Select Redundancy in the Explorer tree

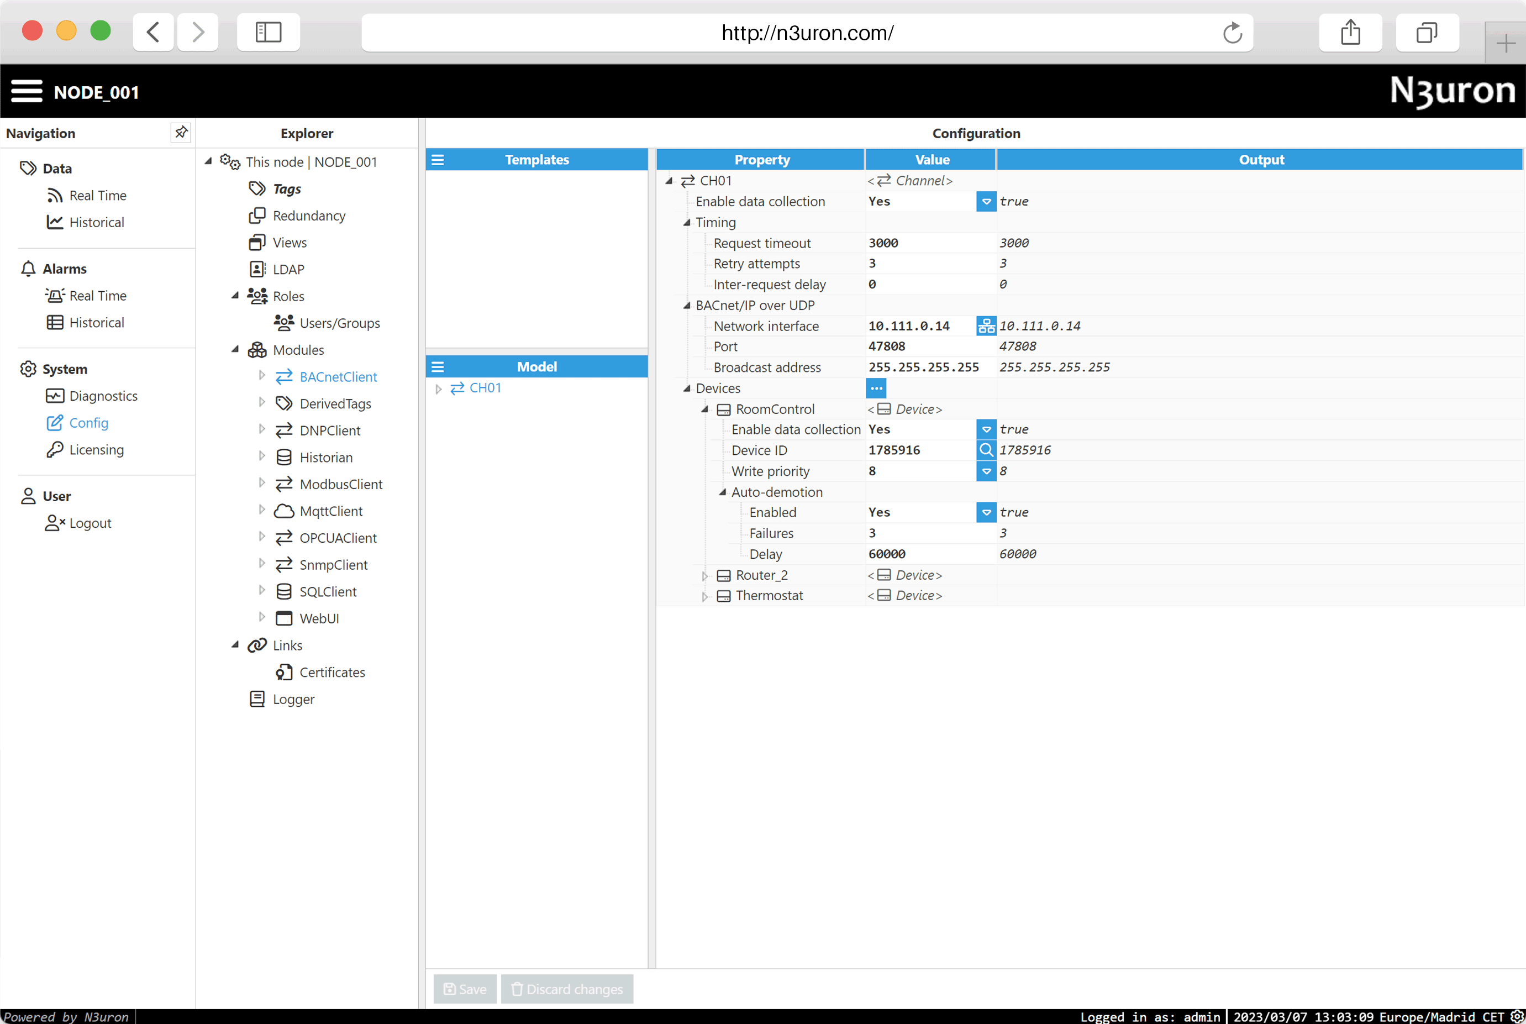[x=297, y=216]
